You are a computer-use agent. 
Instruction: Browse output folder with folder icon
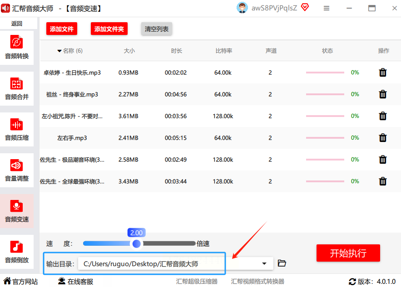point(282,263)
